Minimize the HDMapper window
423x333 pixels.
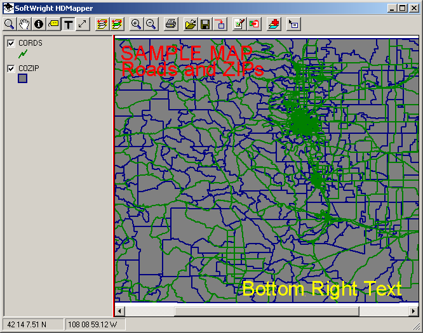tap(392, 8)
